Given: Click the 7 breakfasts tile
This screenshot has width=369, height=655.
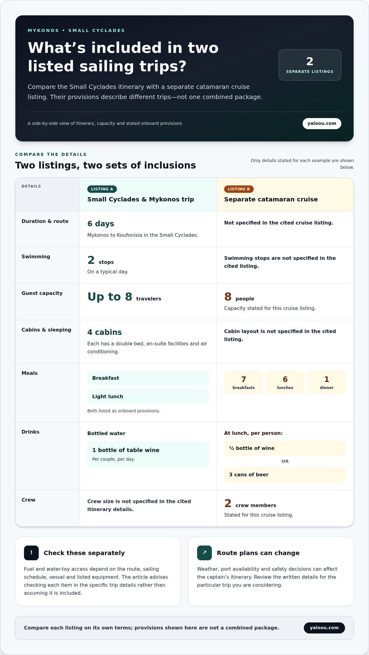Looking at the screenshot, I should pyautogui.click(x=244, y=382).
